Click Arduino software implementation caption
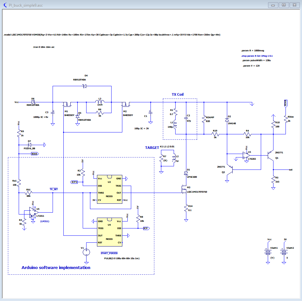Image resolution: width=302 pixels, height=301 pixels. [x=56, y=267]
